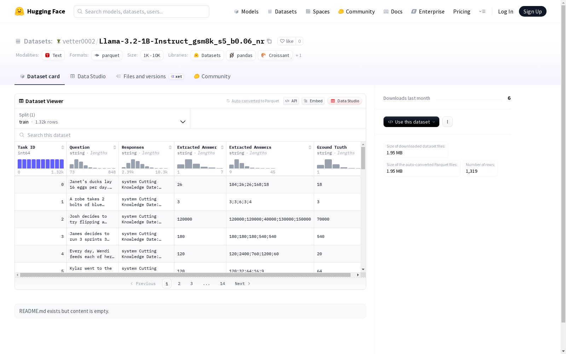Screen dimensions: 566x354
Task: Open the more navigation menu icon
Action: pos(482,11)
